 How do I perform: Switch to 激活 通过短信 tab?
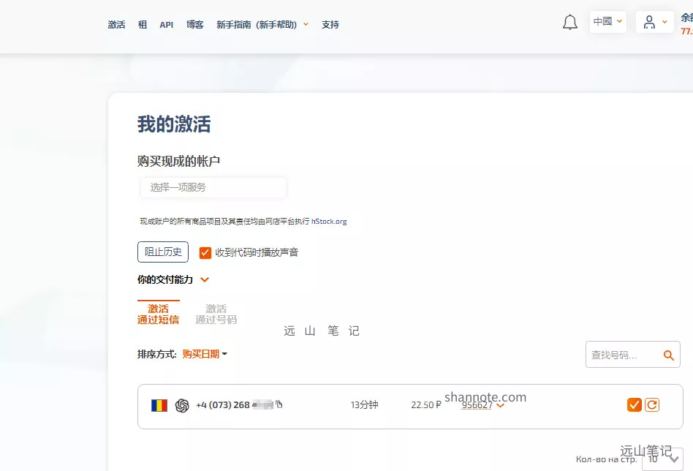(x=158, y=314)
